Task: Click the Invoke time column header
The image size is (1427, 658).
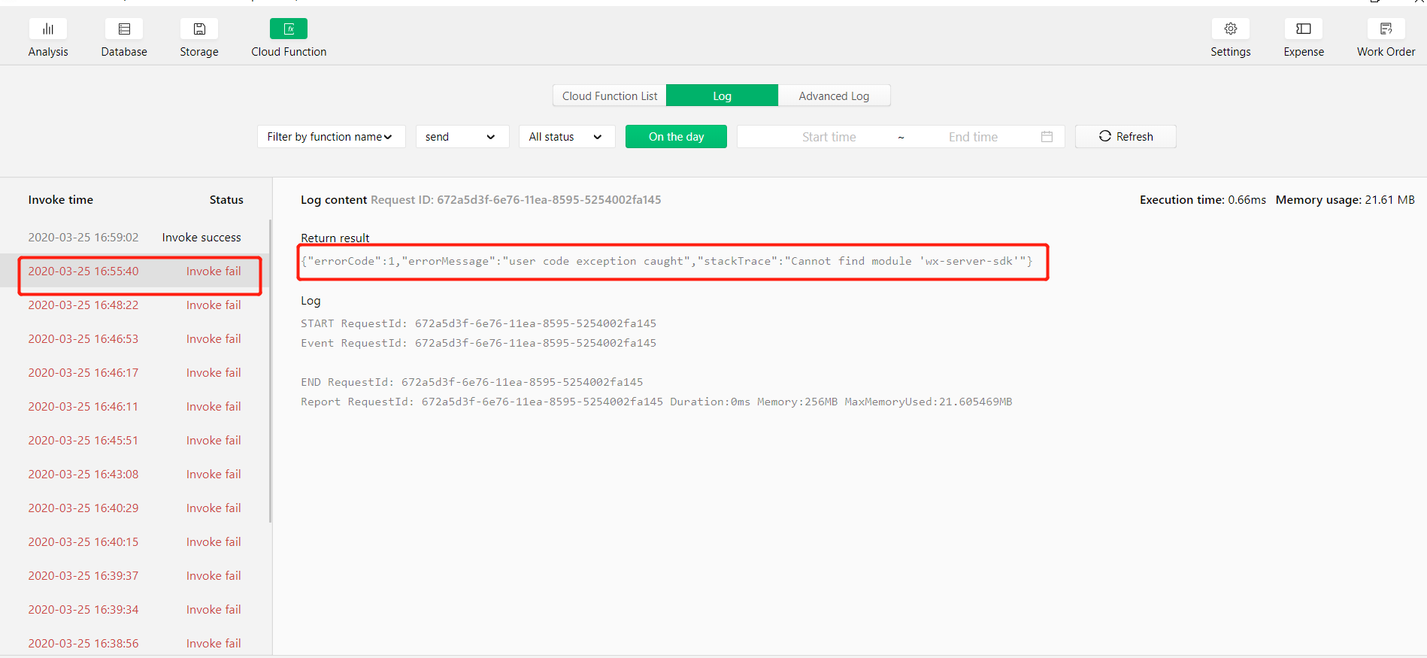Action: pos(61,199)
